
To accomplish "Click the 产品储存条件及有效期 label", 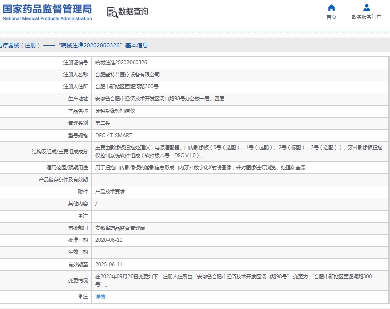I will (63, 180).
